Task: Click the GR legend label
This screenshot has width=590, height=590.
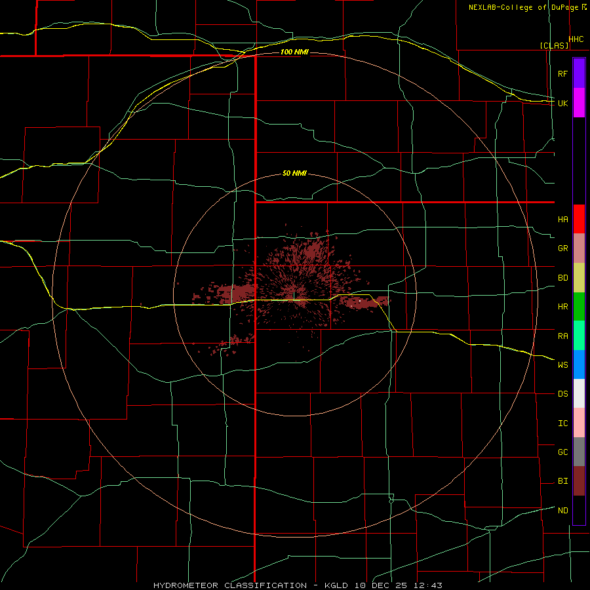Action: pos(562,248)
